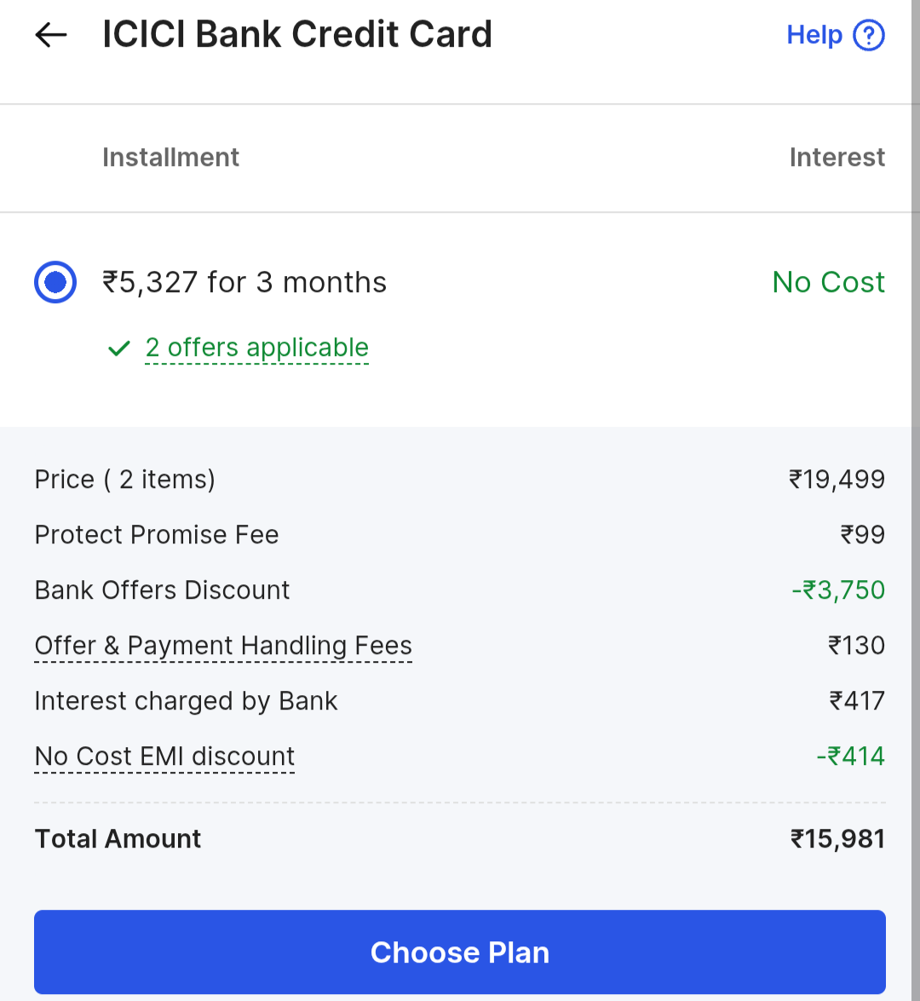Click the No Cost interest label

click(x=827, y=282)
